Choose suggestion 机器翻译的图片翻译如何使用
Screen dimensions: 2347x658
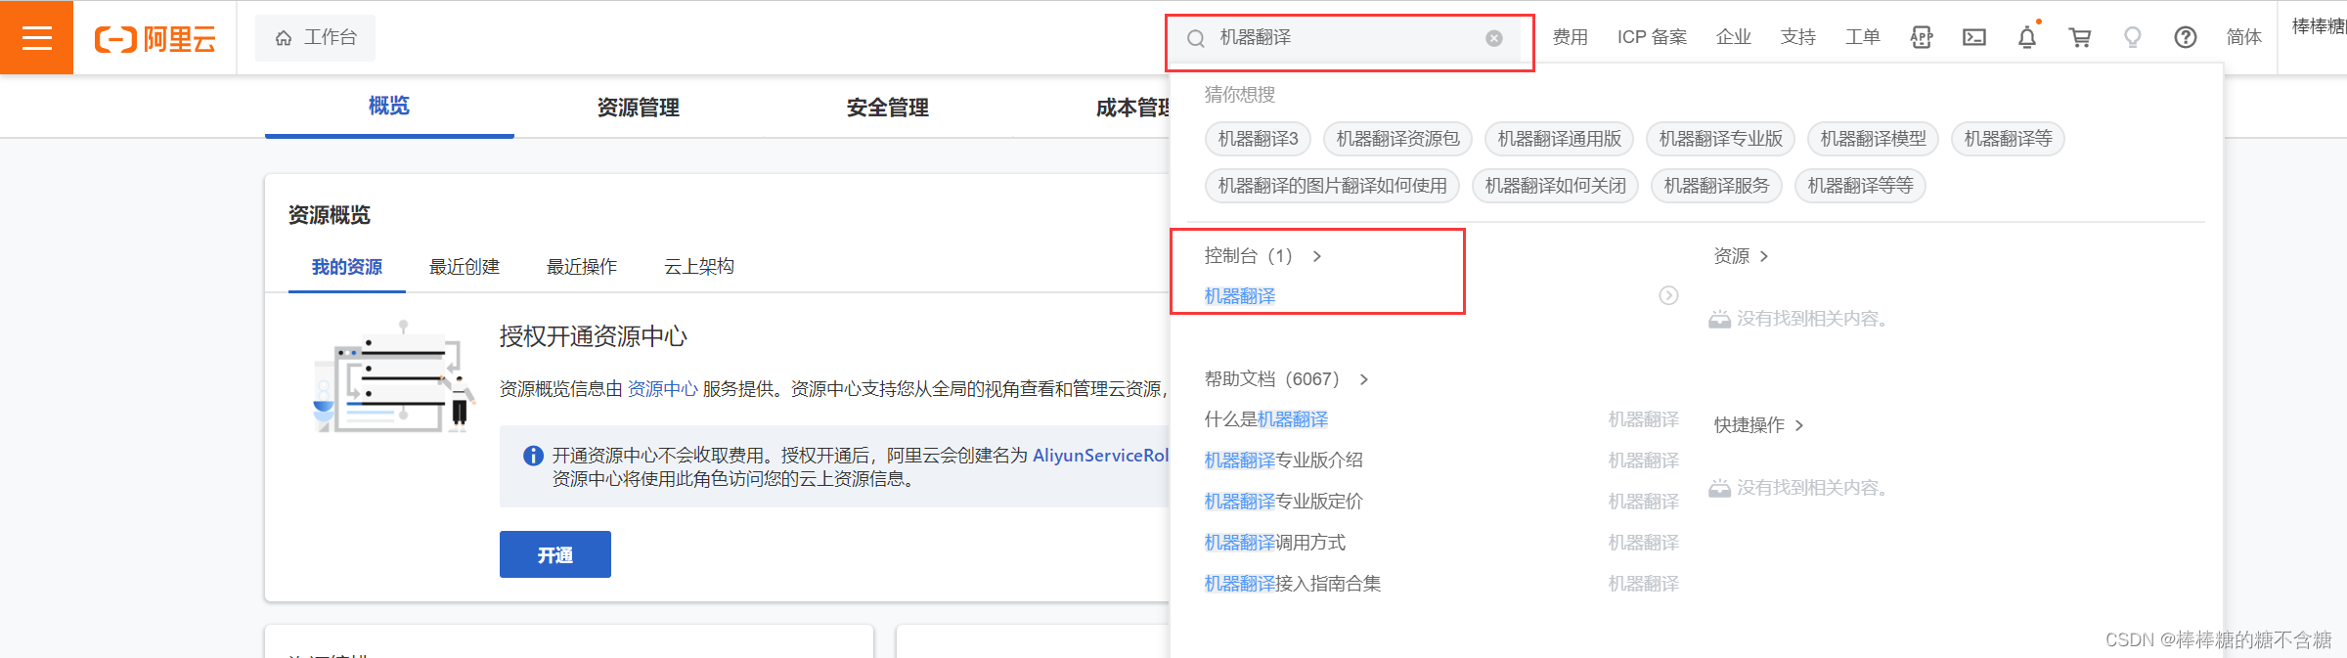click(1333, 186)
